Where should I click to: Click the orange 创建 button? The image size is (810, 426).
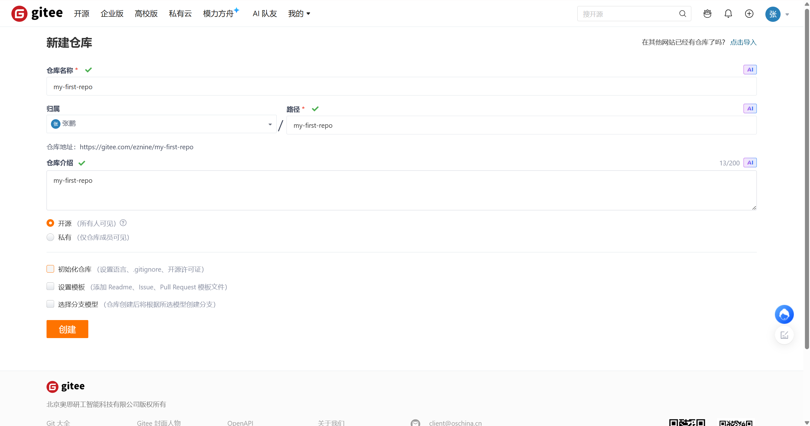pos(67,329)
